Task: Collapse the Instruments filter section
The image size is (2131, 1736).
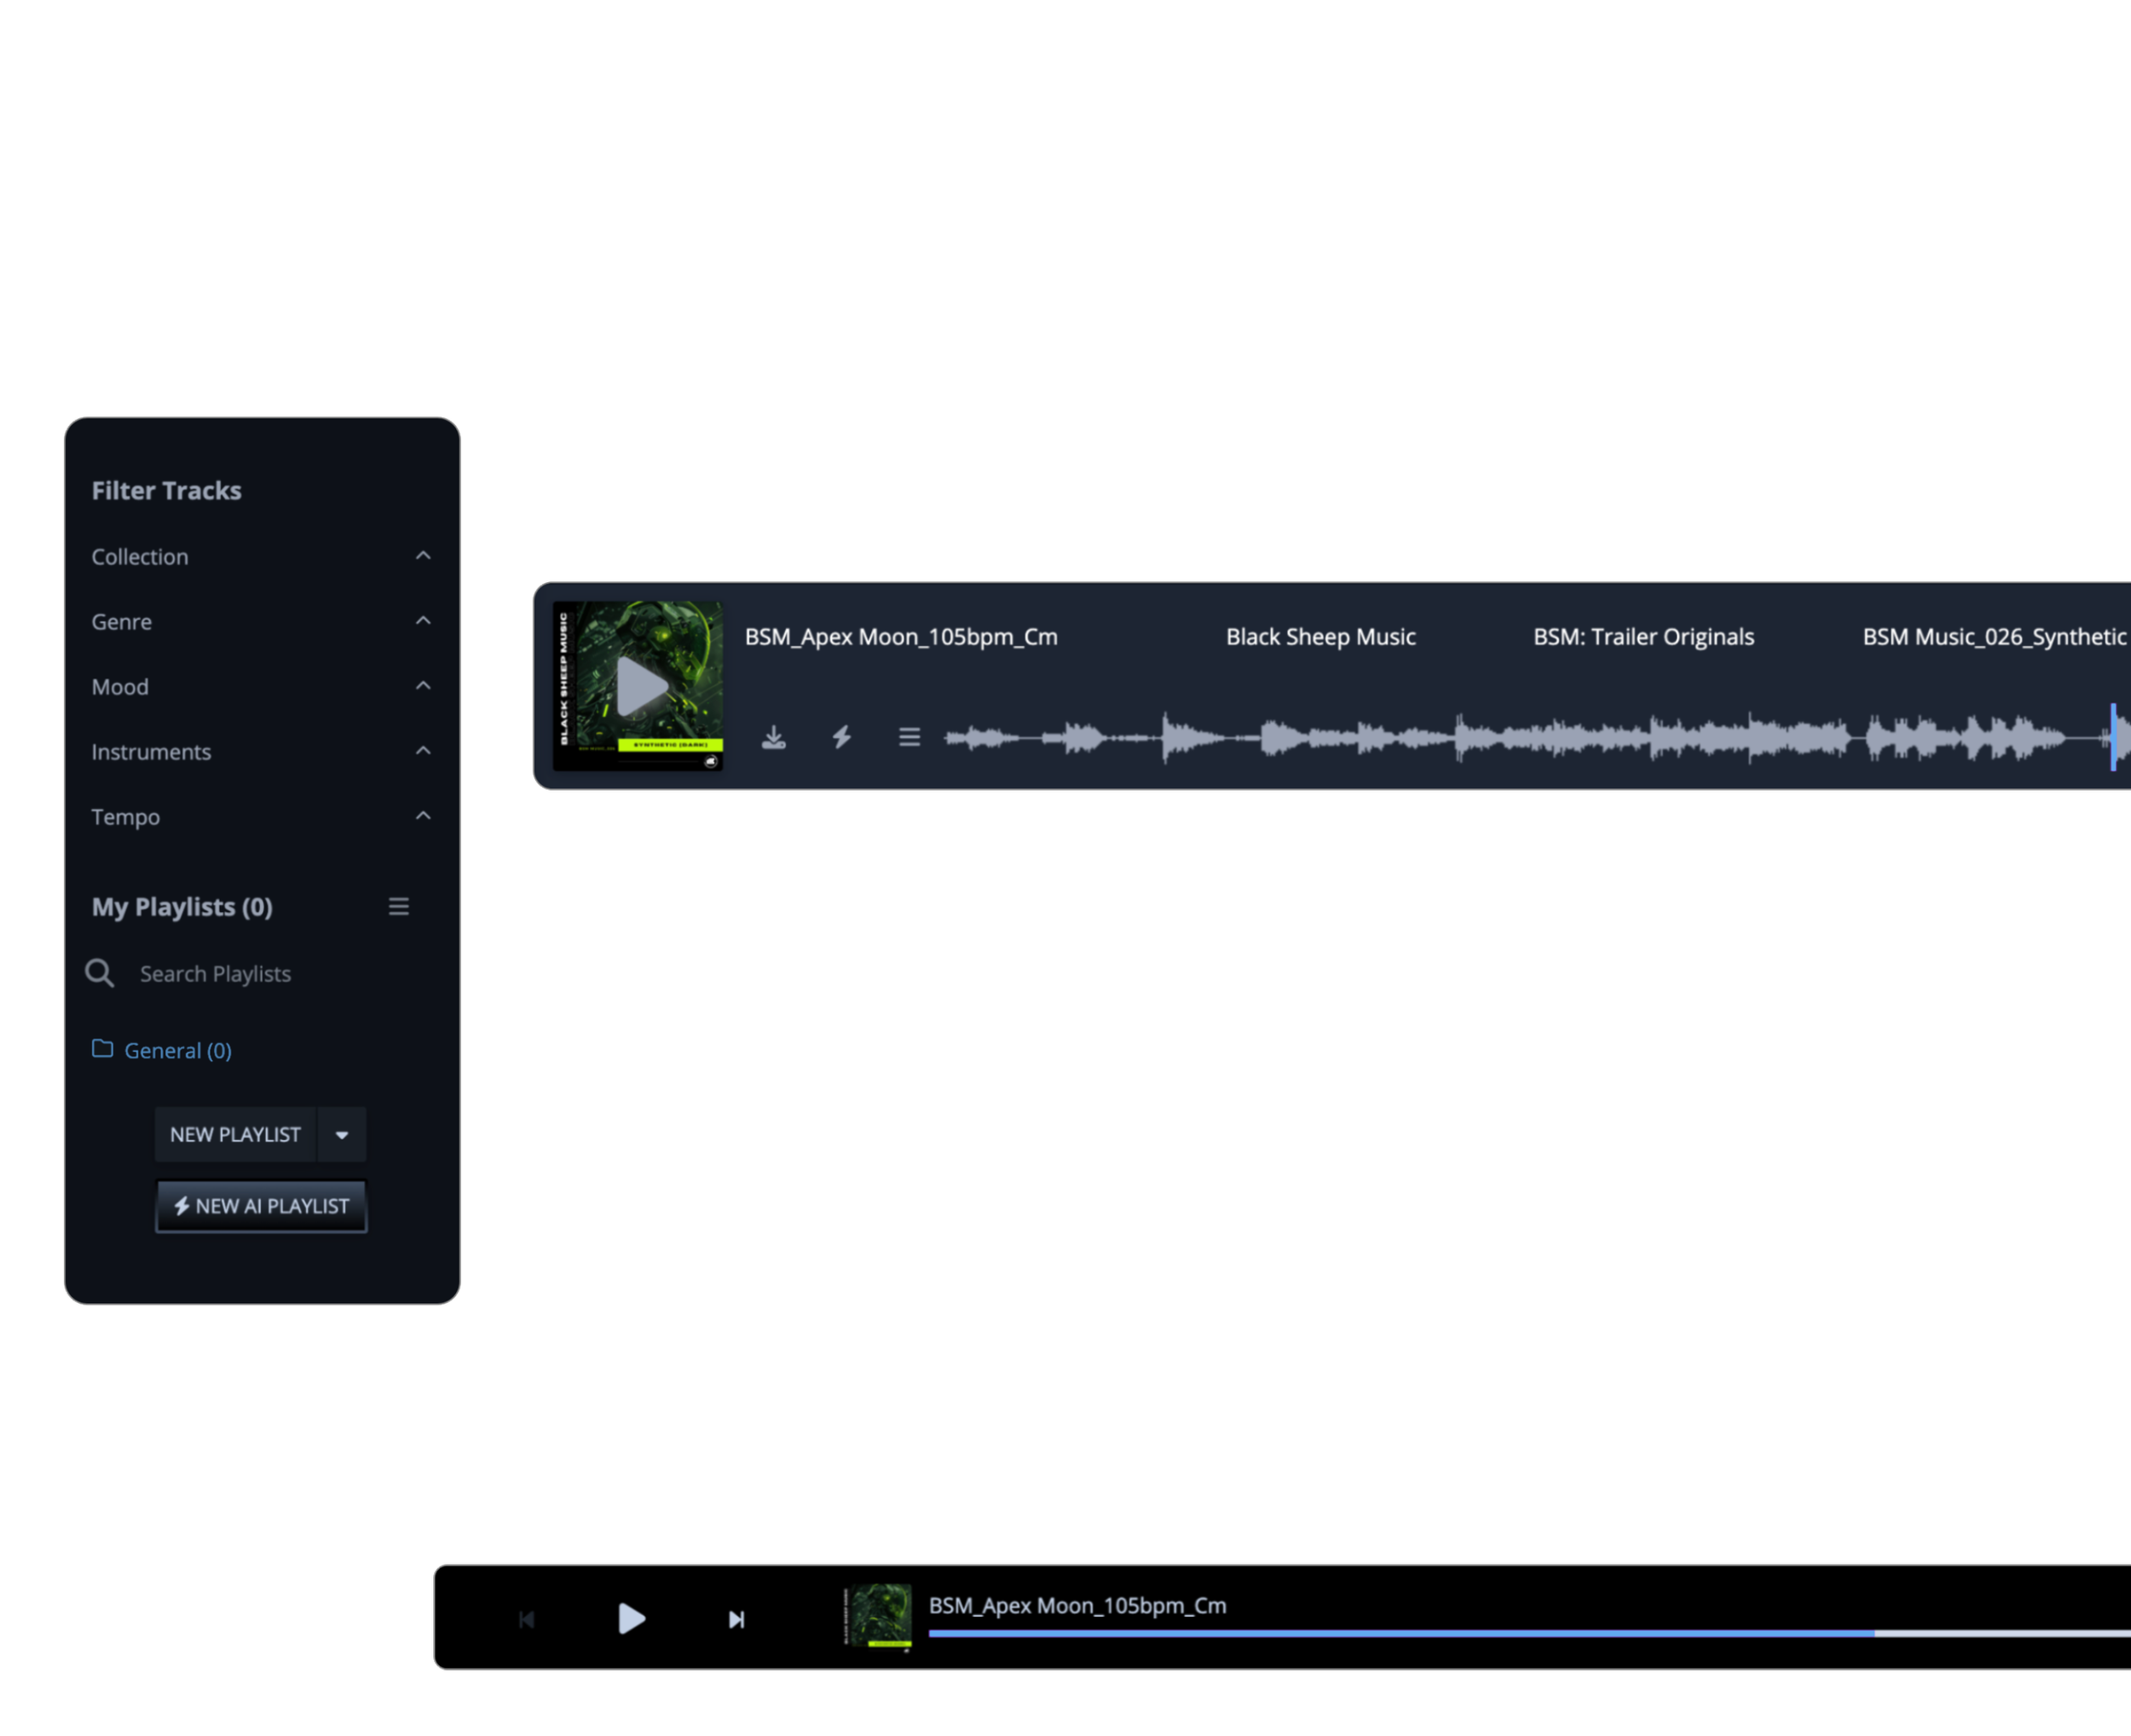Action: click(x=423, y=751)
